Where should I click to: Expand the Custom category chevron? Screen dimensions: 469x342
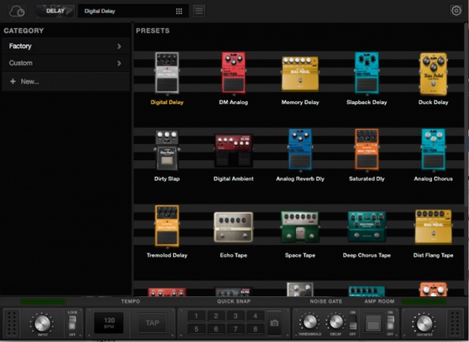pyautogui.click(x=119, y=63)
